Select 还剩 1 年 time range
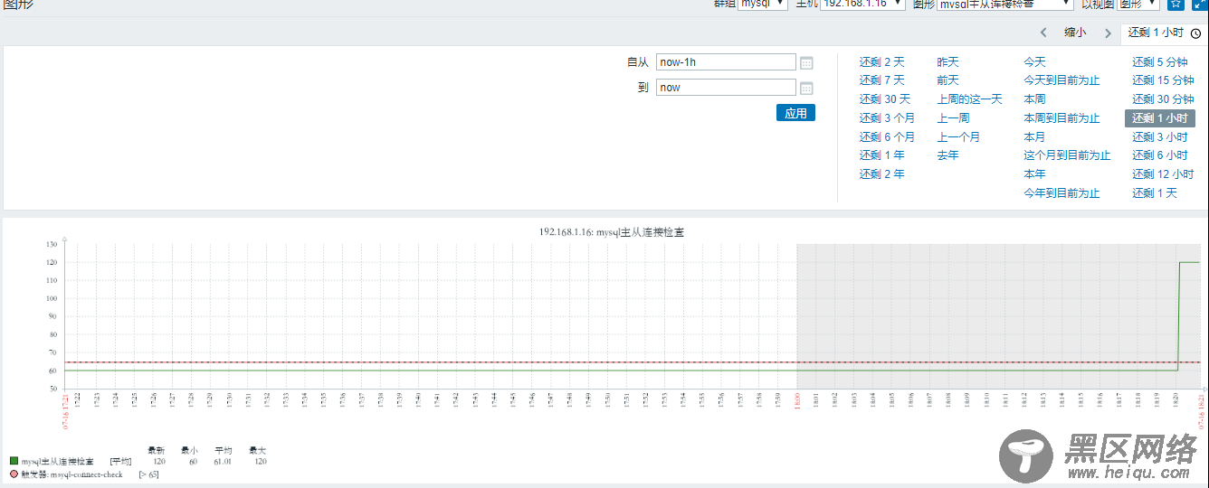Image resolution: width=1209 pixels, height=488 pixels. (882, 155)
